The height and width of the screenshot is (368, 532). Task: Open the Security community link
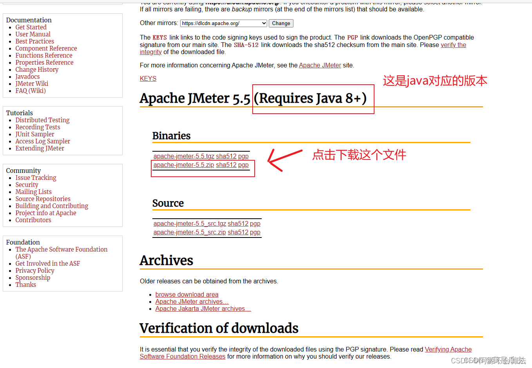[27, 185]
